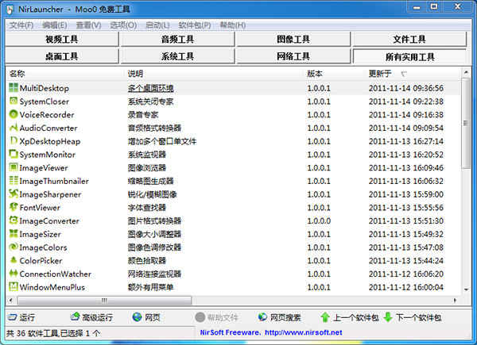Click the horizontal scrollbar right arrow
477x345 pixels.
(455, 300)
